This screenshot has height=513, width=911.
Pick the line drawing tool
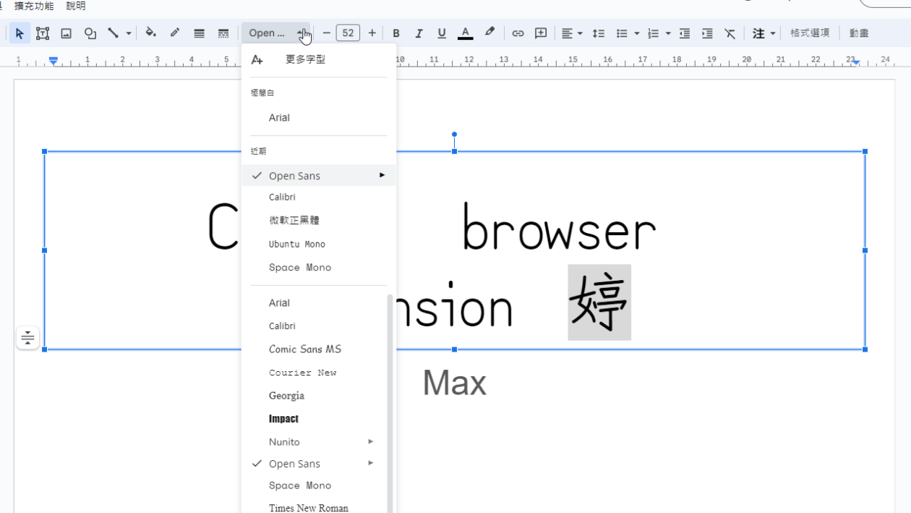[114, 33]
